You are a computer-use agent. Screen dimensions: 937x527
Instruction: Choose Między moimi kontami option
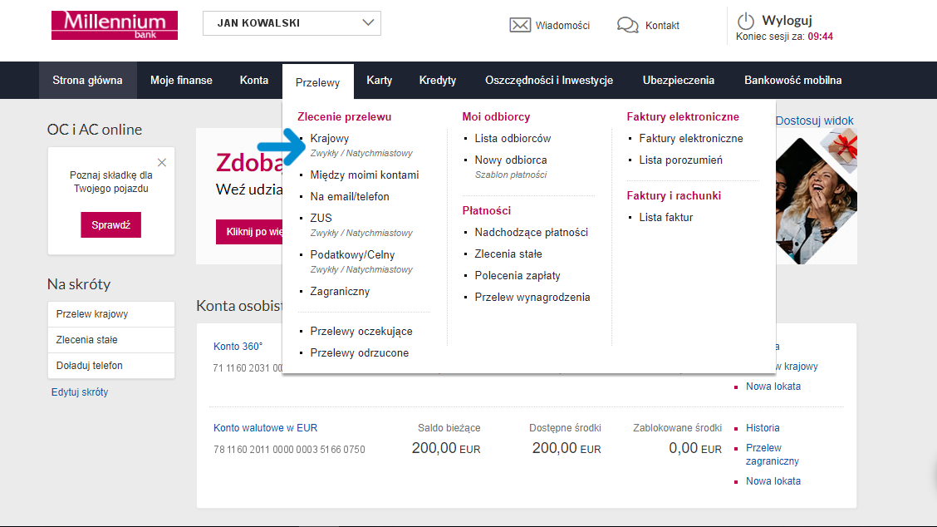tap(364, 175)
